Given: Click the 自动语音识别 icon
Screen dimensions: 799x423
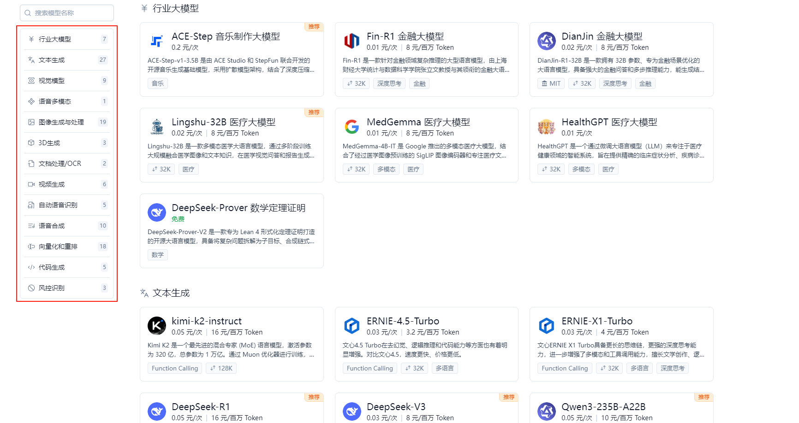Looking at the screenshot, I should (x=31, y=205).
